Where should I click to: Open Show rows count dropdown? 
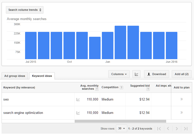pyautogui.click(x=122, y=129)
